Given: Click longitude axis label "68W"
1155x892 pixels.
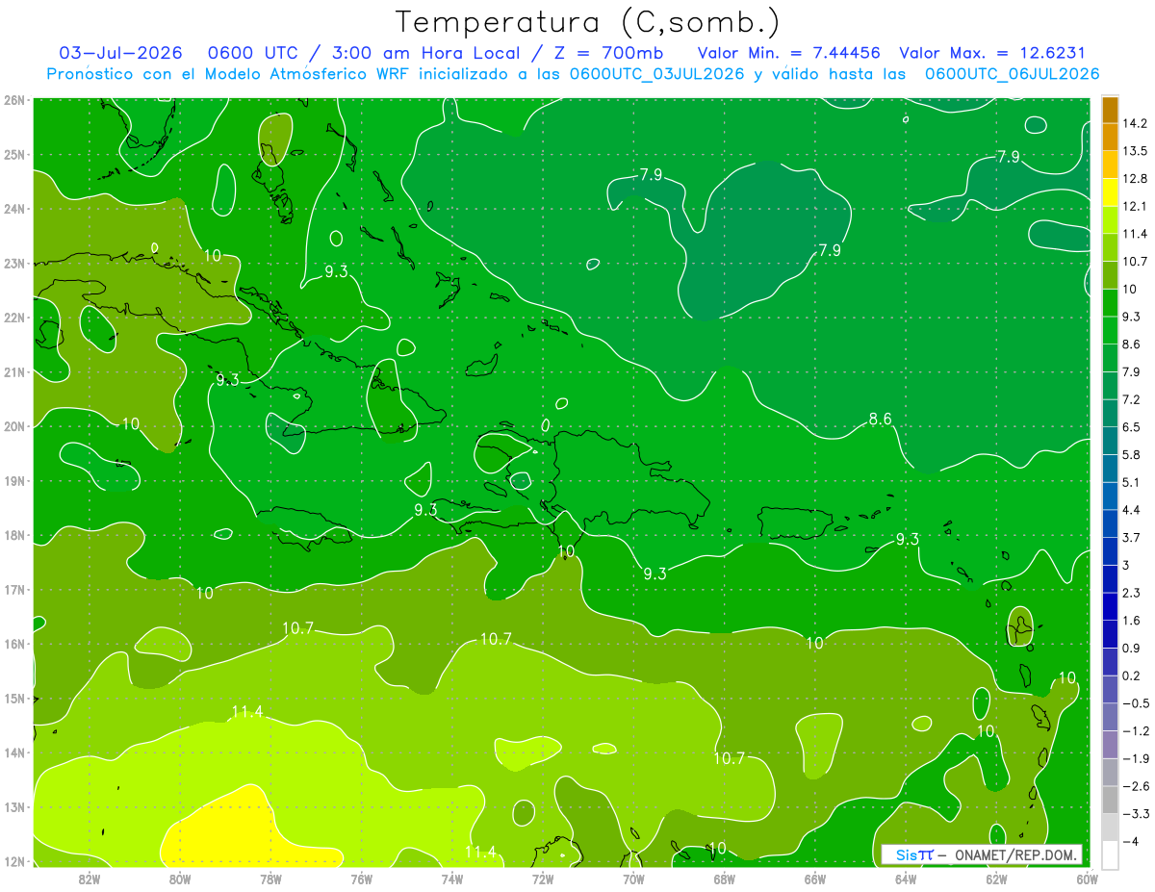Looking at the screenshot, I should pos(724,879).
